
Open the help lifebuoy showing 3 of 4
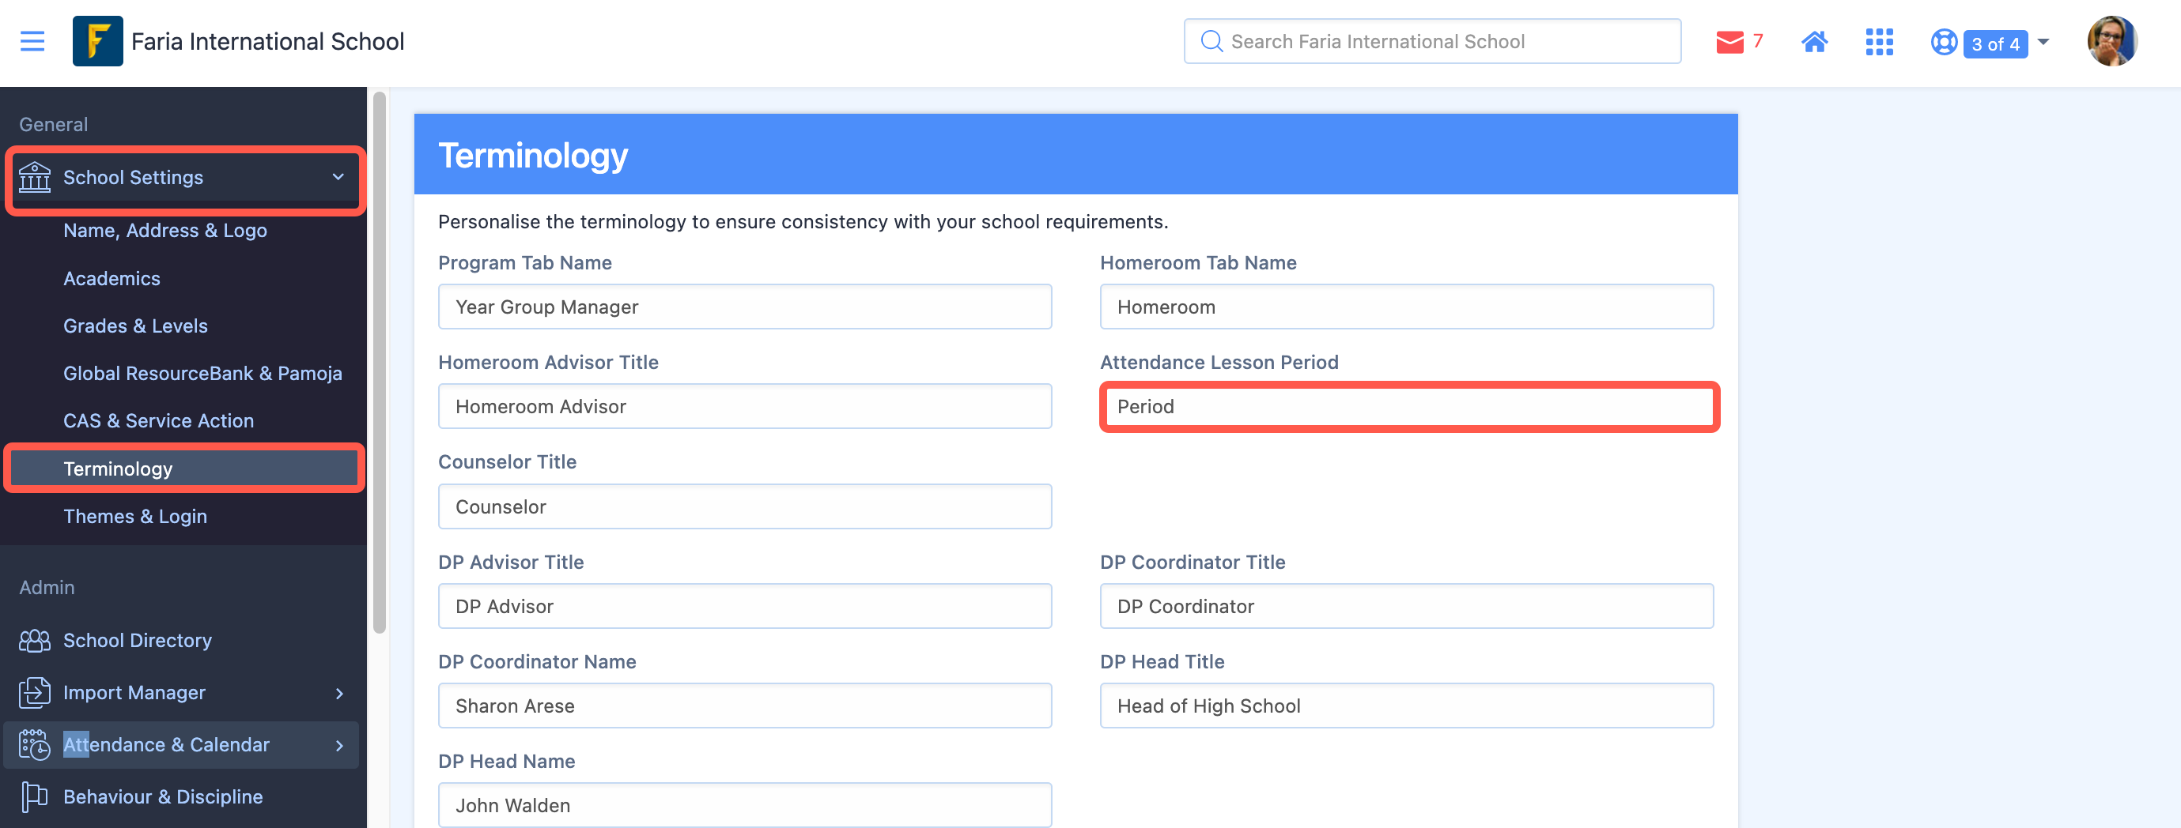coord(1943,43)
